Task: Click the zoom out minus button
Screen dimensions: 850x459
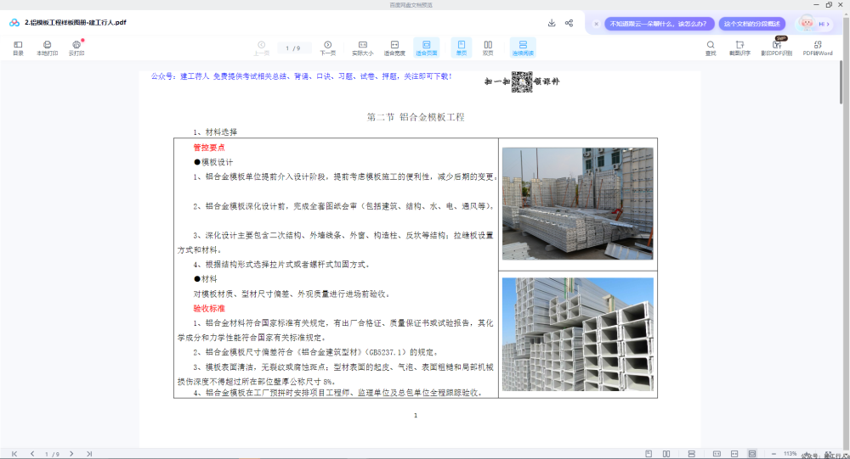Action: point(773,454)
